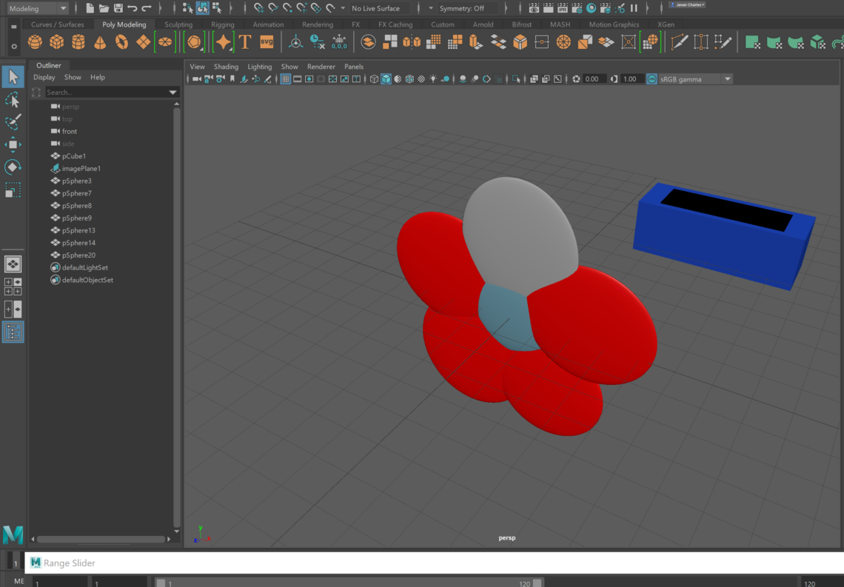Click the Mirror shelf icon
The image size is (844, 587).
coord(412,42)
